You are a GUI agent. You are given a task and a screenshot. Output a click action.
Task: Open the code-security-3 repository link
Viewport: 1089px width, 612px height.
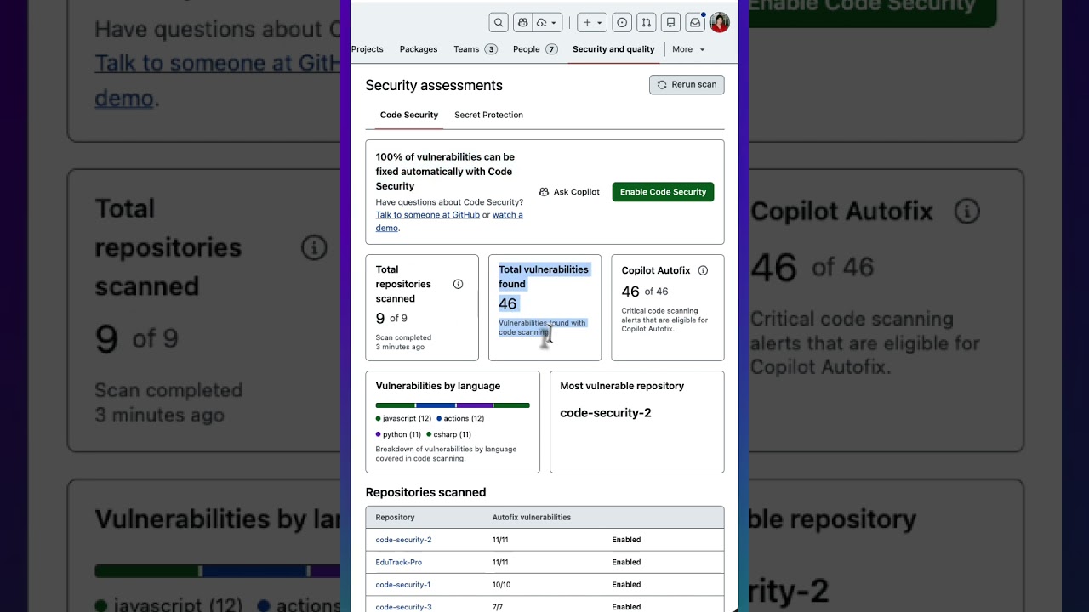coord(403,607)
